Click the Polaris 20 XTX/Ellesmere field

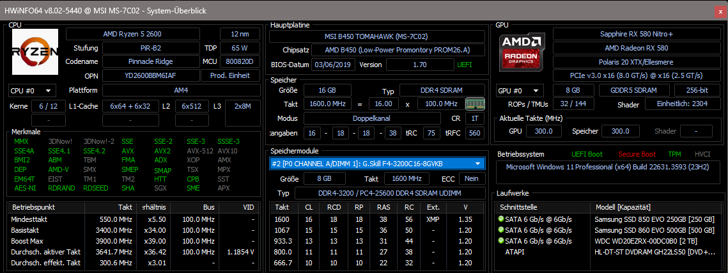(x=636, y=61)
